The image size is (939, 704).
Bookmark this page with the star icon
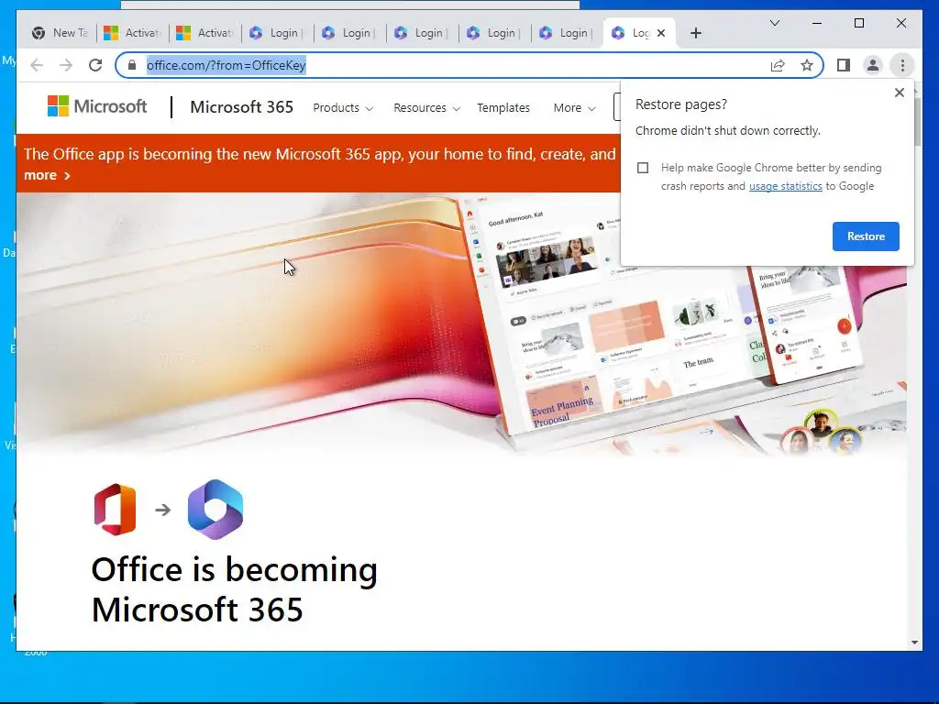807,65
